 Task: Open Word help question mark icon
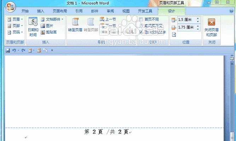pos(231,11)
